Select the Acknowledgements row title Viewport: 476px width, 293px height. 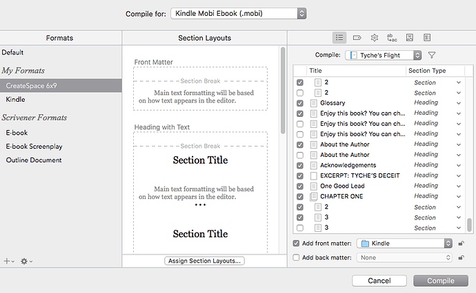tap(348, 166)
